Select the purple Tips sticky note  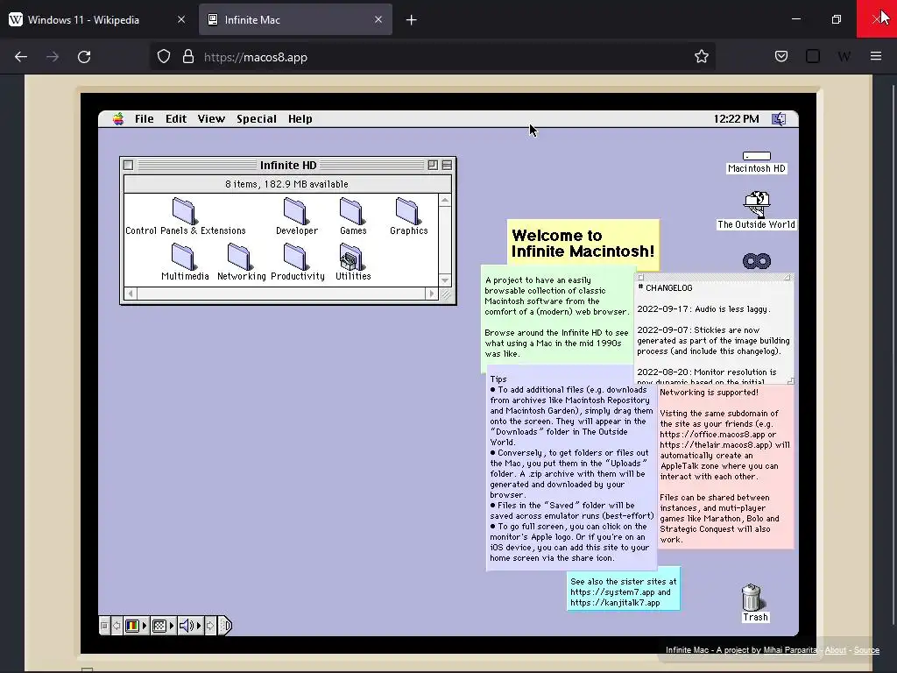pos(571,468)
